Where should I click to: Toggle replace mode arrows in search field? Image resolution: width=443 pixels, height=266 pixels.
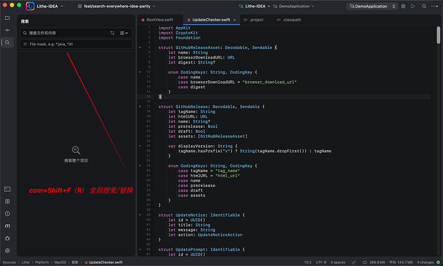pos(112,33)
